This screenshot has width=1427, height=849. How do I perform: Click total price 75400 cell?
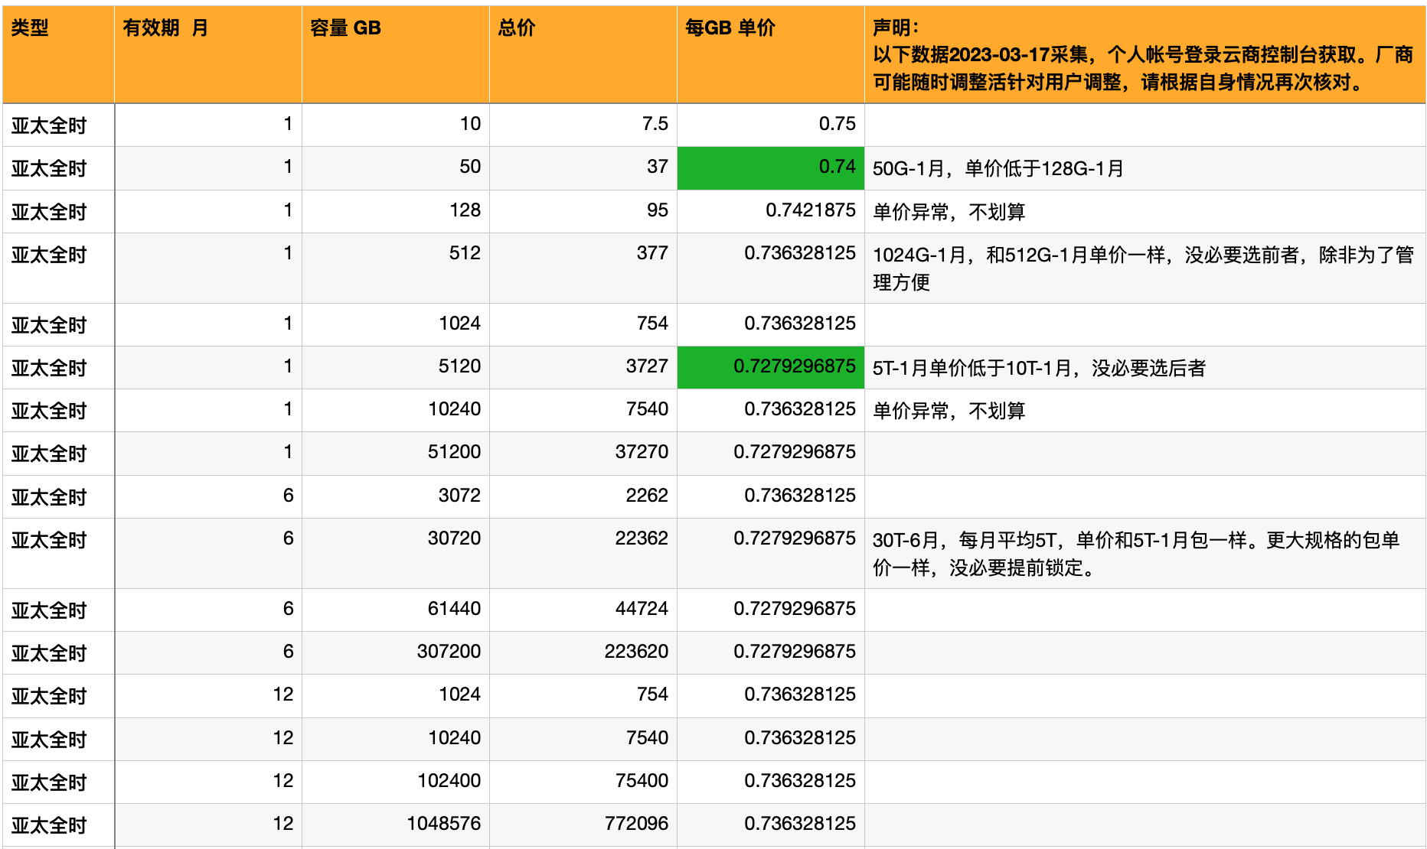coord(583,782)
